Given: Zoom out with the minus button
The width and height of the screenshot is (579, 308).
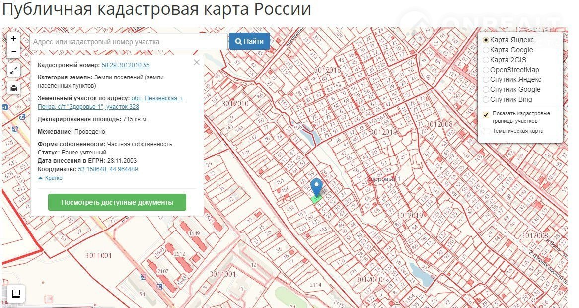Looking at the screenshot, I should point(13,52).
